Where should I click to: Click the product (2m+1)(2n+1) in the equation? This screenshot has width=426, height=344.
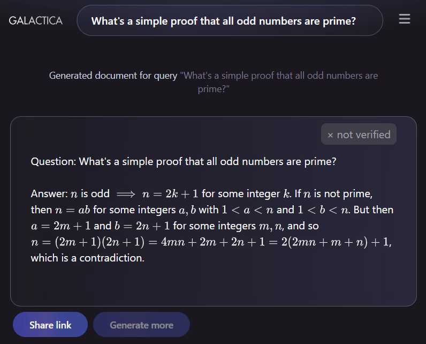point(100,242)
